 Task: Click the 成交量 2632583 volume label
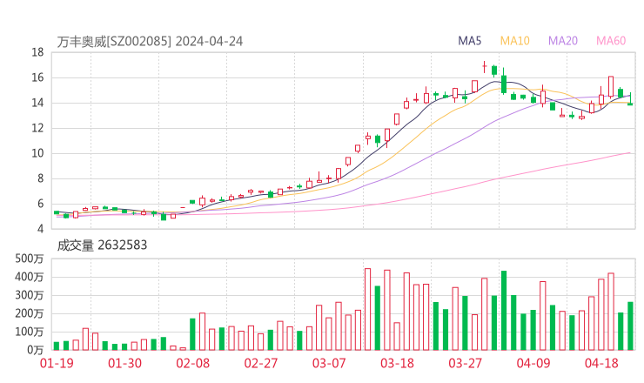tap(102, 245)
